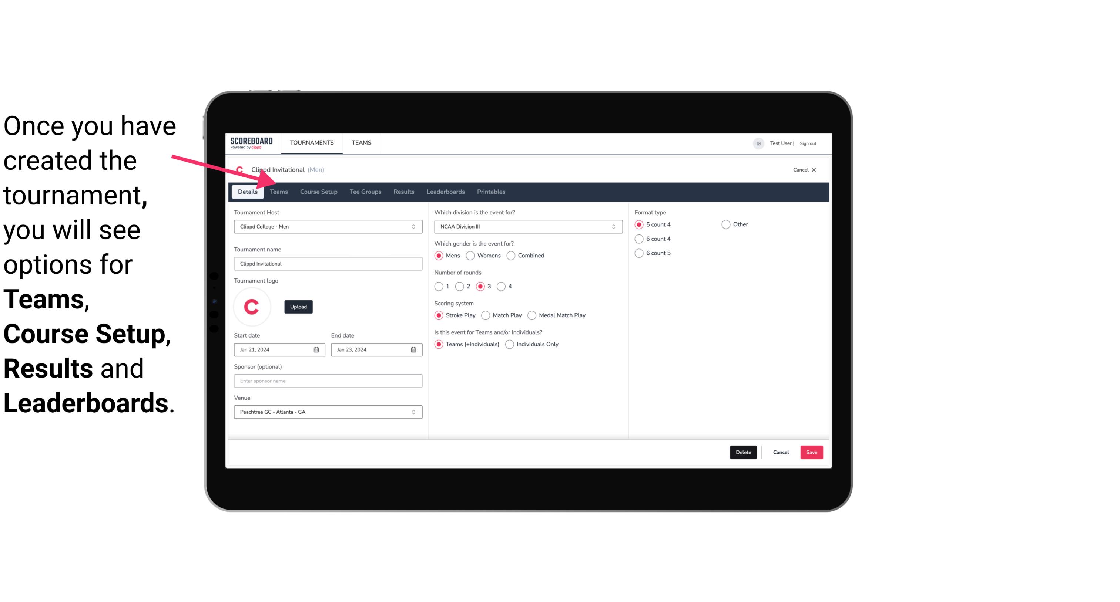Click the venue dropdown arrow icon

pyautogui.click(x=413, y=412)
